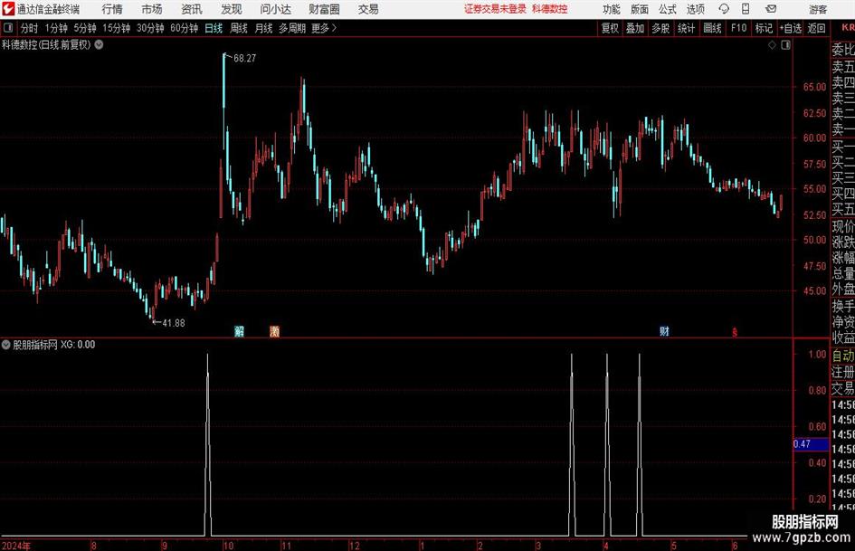Viewport: 855px width, 551px height.
Task: Click the customer service headset icon
Action: tap(724, 9)
